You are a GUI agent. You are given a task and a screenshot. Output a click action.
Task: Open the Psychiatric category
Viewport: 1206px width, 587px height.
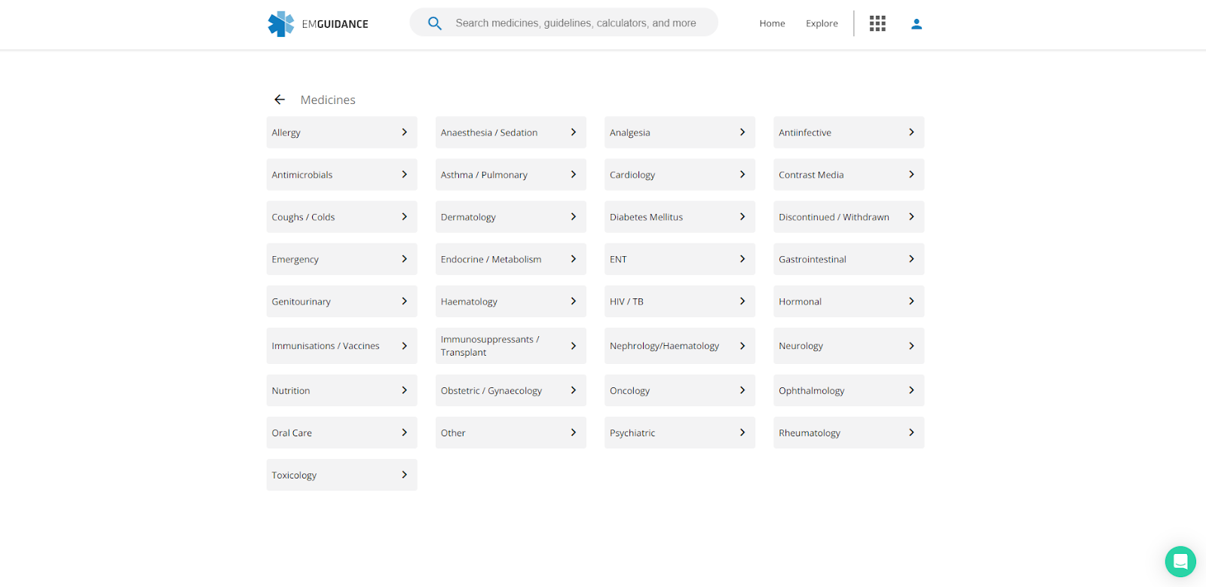pos(680,433)
